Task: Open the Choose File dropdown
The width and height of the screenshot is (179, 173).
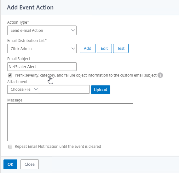Action: [x=23, y=89]
